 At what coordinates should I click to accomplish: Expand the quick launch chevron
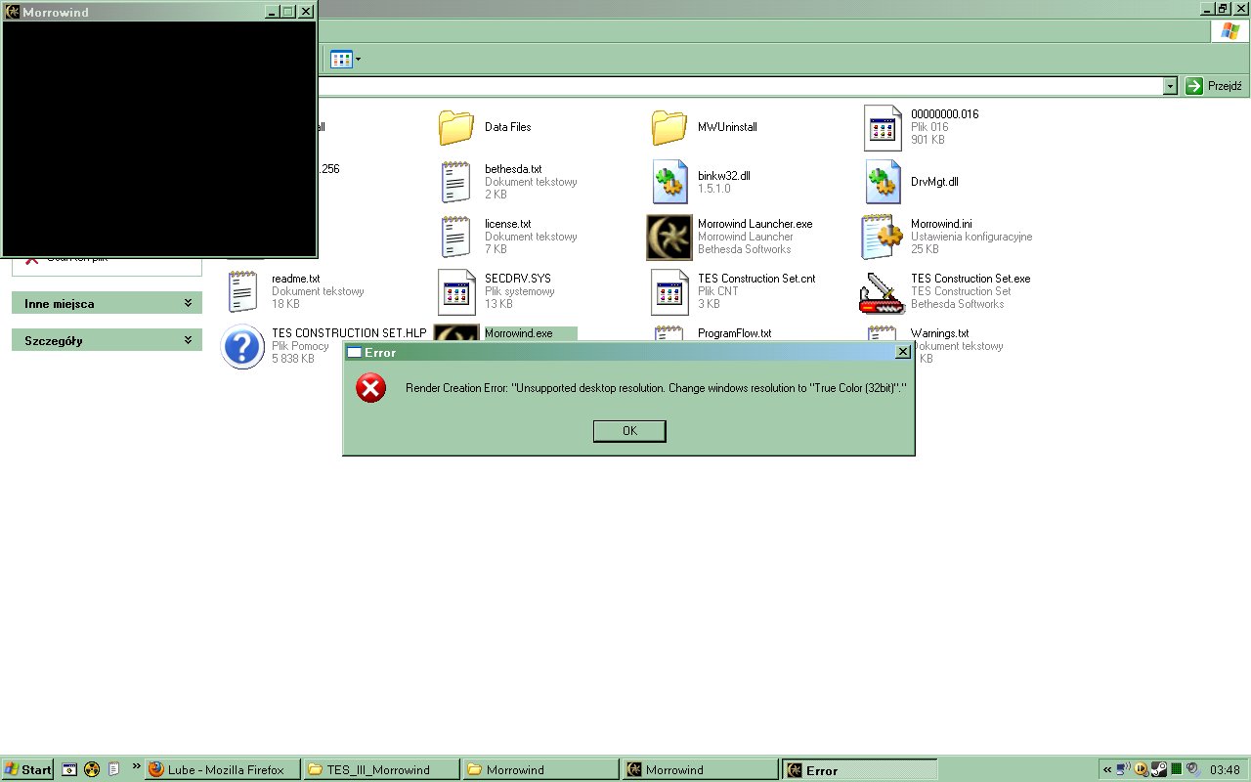[x=136, y=767]
